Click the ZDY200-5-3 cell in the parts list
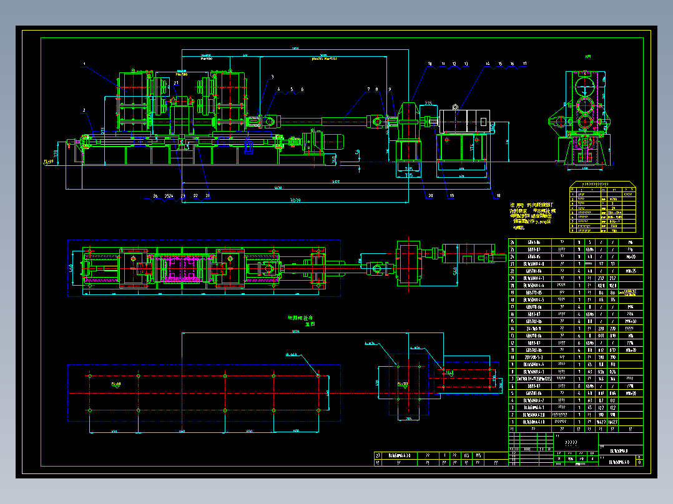Image resolution: width=673 pixels, height=504 pixels. pyautogui.click(x=534, y=357)
